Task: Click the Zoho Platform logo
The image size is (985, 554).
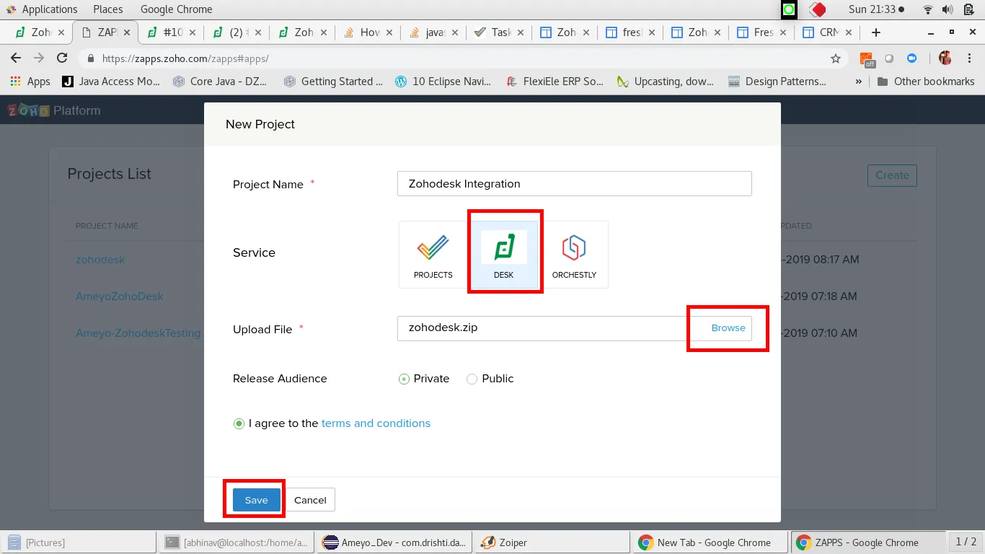Action: pos(54,110)
